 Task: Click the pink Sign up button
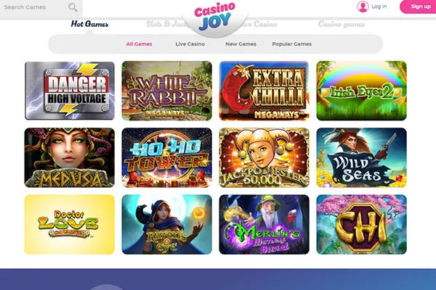[x=418, y=7]
